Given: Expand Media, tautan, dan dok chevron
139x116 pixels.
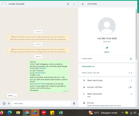Looking at the screenshot, I should click(x=131, y=73).
